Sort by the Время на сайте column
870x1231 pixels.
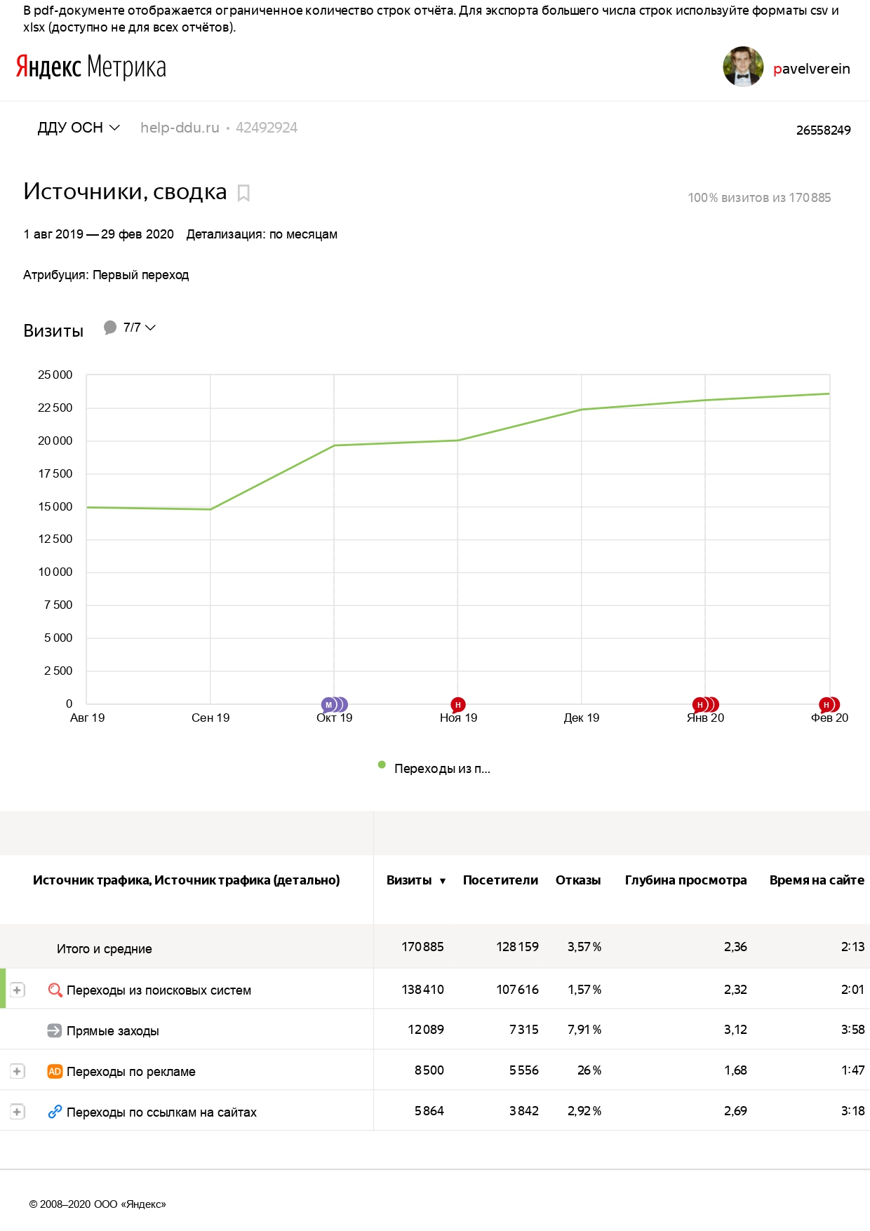pos(817,880)
